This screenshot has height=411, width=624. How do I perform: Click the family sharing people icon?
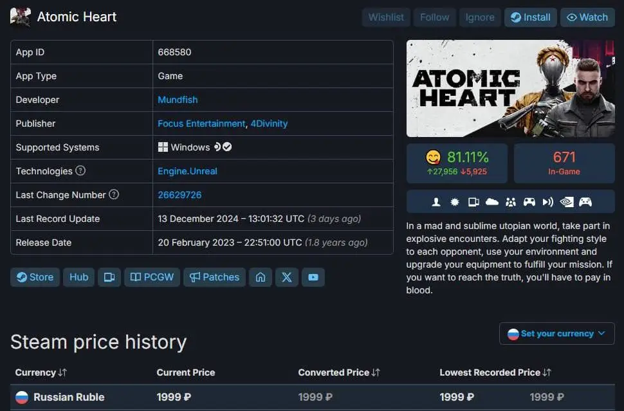511,202
